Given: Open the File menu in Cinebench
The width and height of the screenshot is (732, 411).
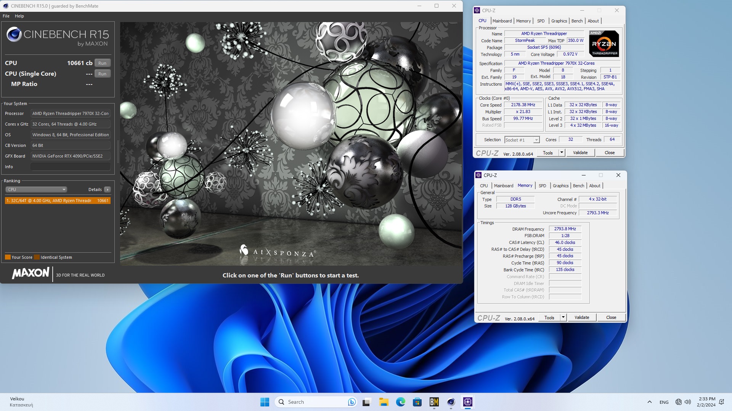Looking at the screenshot, I should coord(6,16).
